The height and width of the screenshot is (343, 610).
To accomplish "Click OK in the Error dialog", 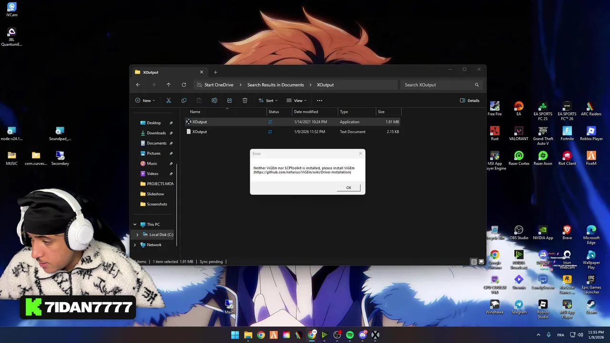I will 348,188.
